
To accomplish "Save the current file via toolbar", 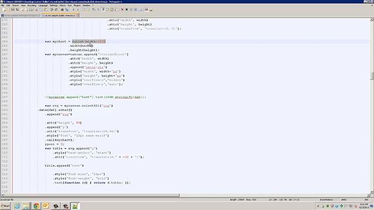I will [x=13, y=9].
